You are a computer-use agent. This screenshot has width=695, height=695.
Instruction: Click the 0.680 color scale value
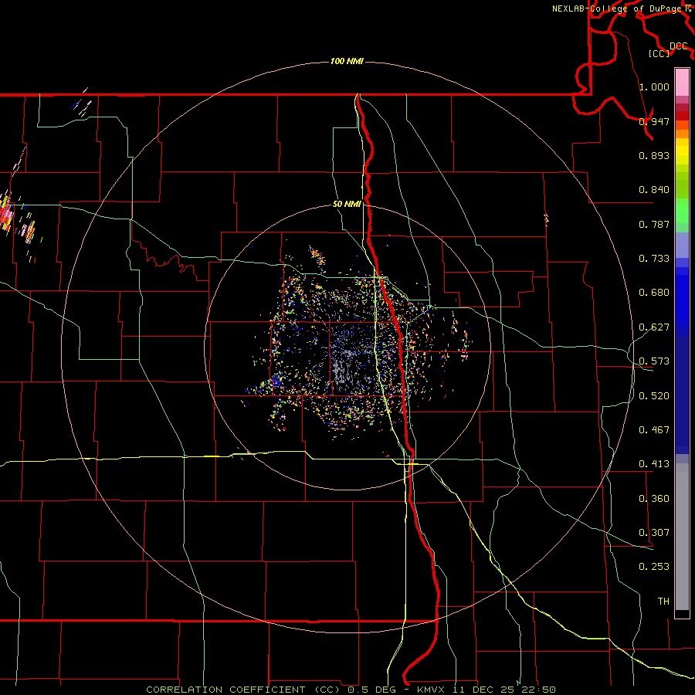654,293
